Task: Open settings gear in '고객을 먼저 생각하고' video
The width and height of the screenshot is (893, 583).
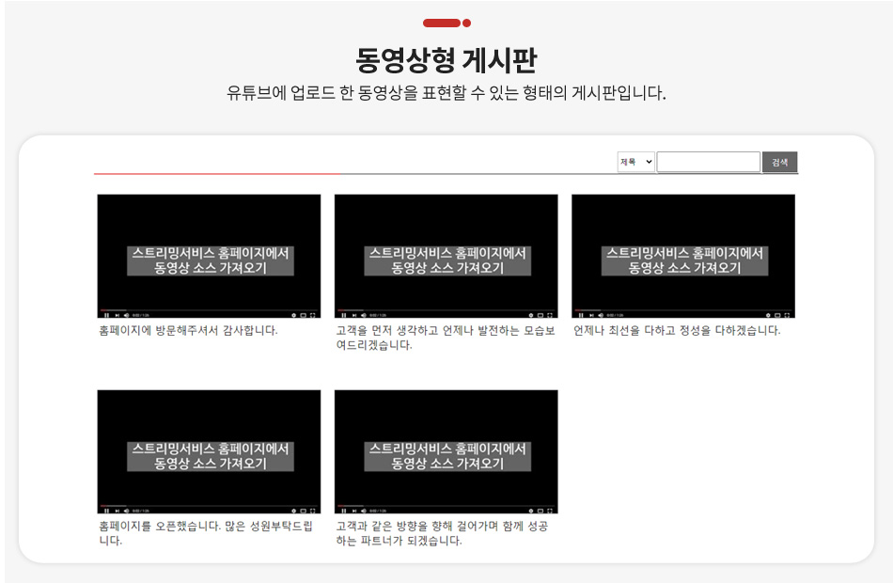Action: (x=531, y=315)
